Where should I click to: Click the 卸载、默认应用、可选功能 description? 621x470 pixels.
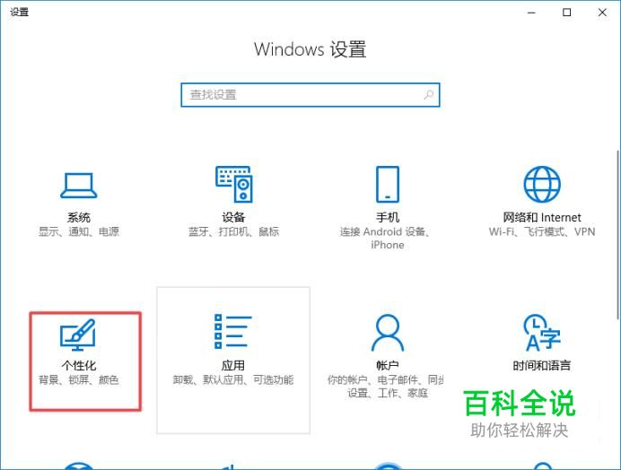click(x=233, y=380)
